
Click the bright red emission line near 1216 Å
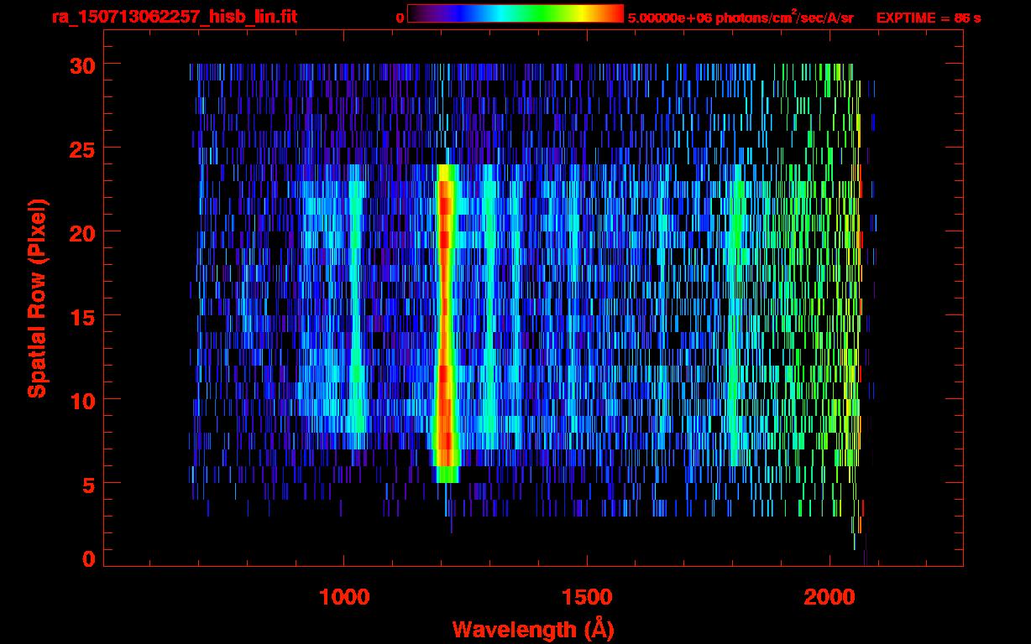point(446,323)
